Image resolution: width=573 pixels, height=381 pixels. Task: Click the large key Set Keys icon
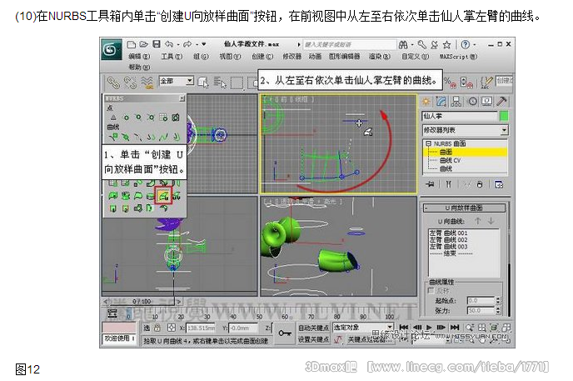pyautogui.click(x=284, y=333)
